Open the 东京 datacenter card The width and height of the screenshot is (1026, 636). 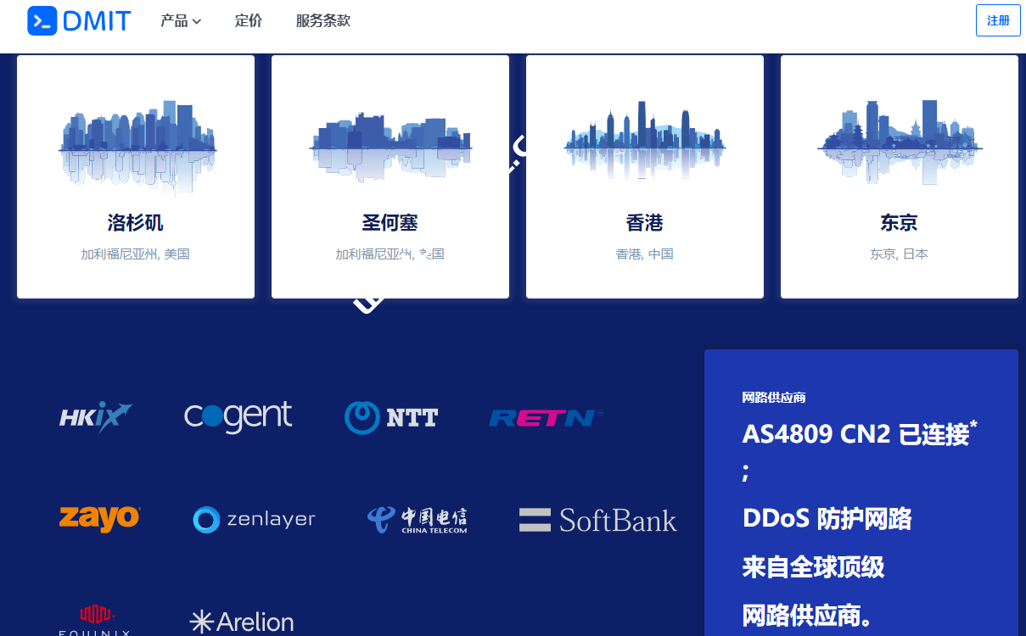[x=899, y=176]
